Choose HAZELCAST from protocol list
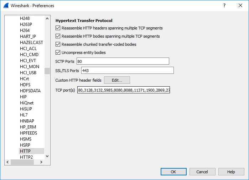 pyautogui.click(x=31, y=42)
